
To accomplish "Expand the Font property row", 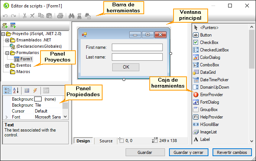I will point(5,117).
